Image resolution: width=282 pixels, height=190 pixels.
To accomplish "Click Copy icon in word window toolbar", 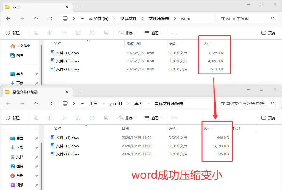I will pos(50,33).
